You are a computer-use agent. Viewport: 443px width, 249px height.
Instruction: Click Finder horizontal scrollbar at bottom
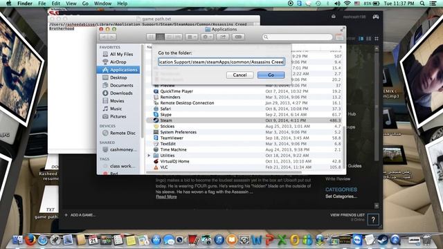click(x=224, y=172)
